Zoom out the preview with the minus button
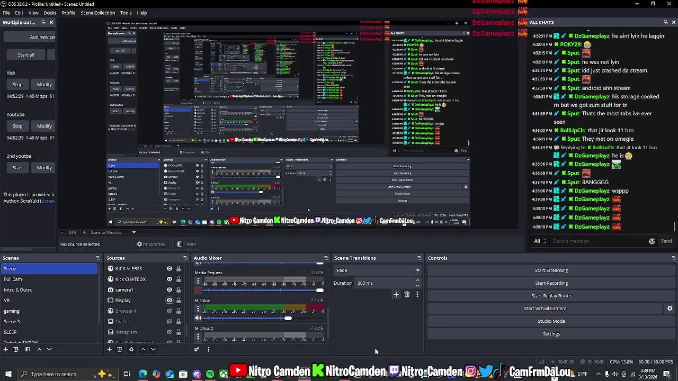 [x=62, y=232]
